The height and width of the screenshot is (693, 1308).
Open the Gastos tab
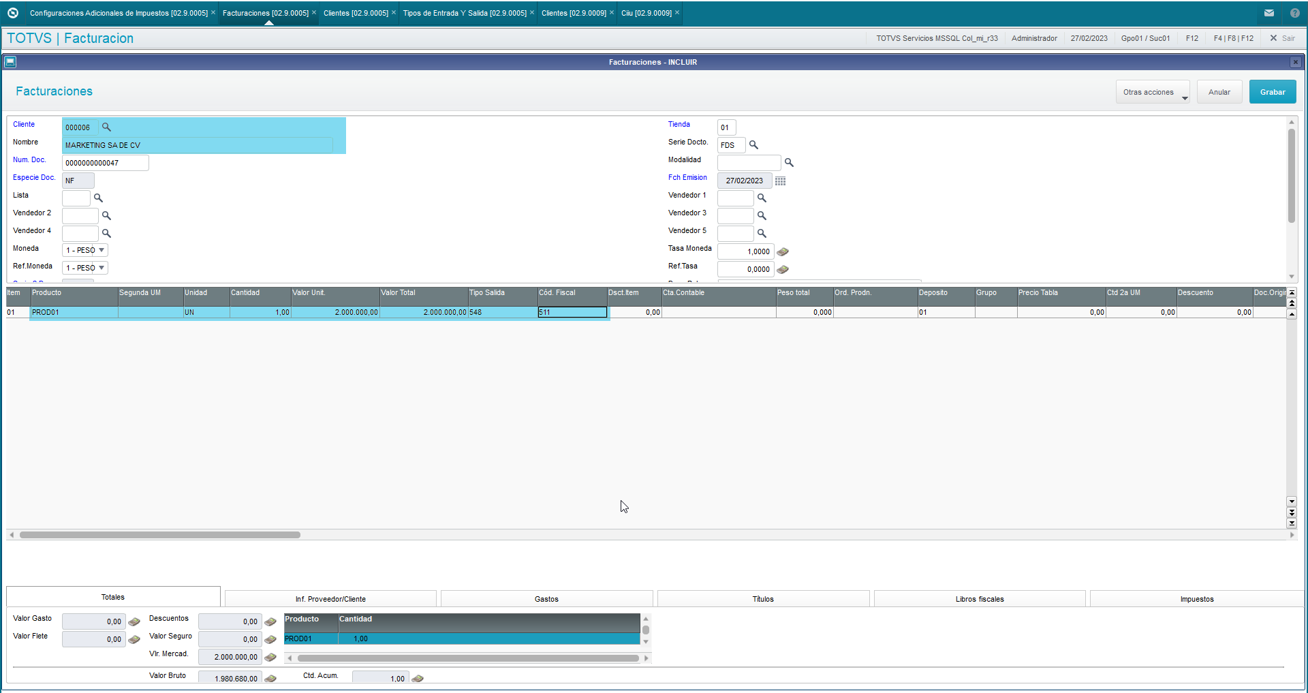tap(546, 599)
